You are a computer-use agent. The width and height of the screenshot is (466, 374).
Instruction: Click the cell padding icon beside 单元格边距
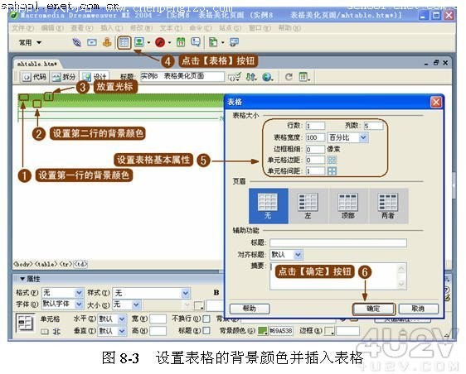point(332,161)
